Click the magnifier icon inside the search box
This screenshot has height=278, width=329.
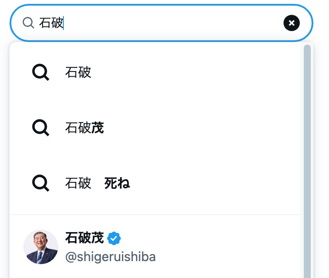pyautogui.click(x=28, y=23)
